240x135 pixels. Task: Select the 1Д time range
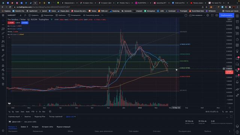pyautogui.click(x=9, y=112)
